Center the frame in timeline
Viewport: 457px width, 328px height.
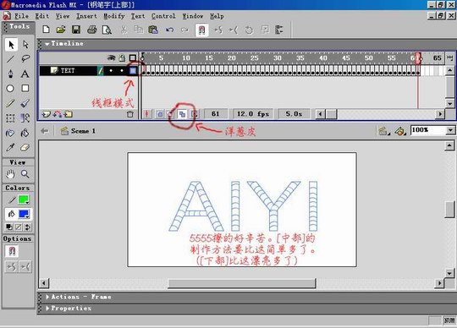147,114
